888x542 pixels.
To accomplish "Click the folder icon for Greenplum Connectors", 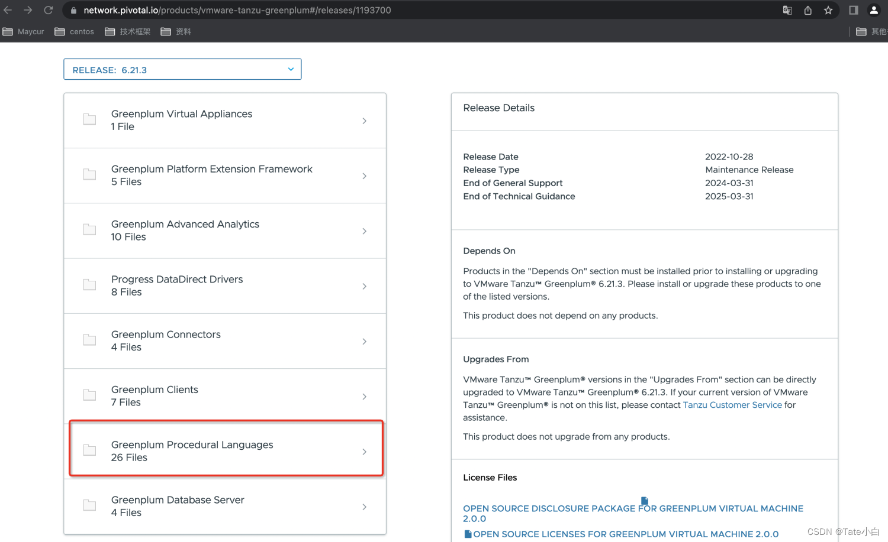I will click(89, 340).
